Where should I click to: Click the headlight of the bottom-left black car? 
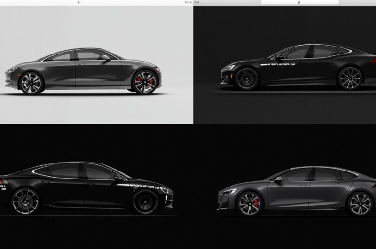[x=167, y=193]
